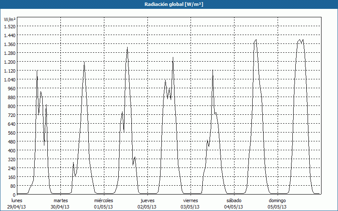This screenshot has width=338, height=211.
Task: Click the radiation peak of the miércoles curve
Action: point(127,47)
